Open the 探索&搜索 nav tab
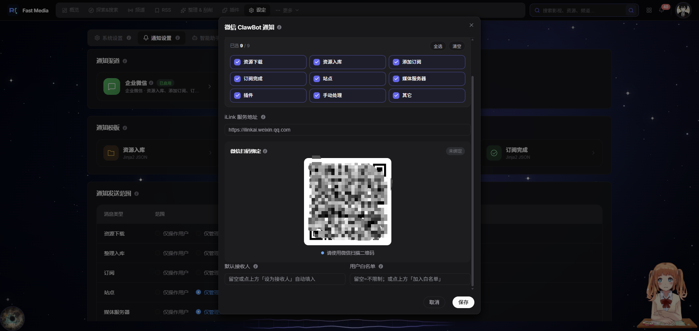The width and height of the screenshot is (699, 331). click(x=103, y=10)
